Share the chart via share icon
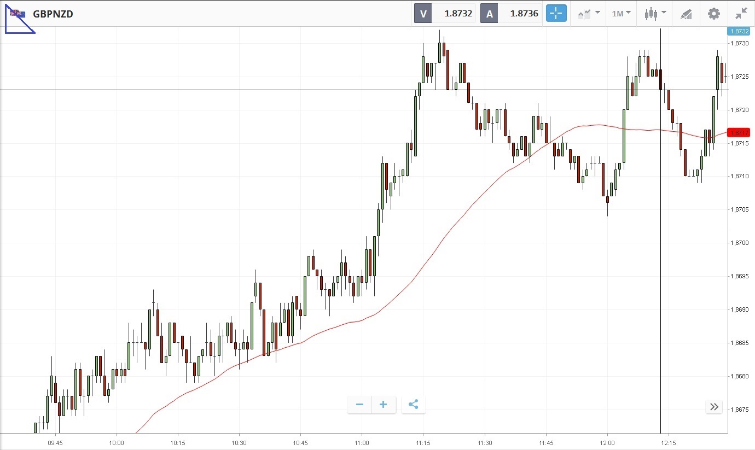The height and width of the screenshot is (450, 755). click(414, 405)
